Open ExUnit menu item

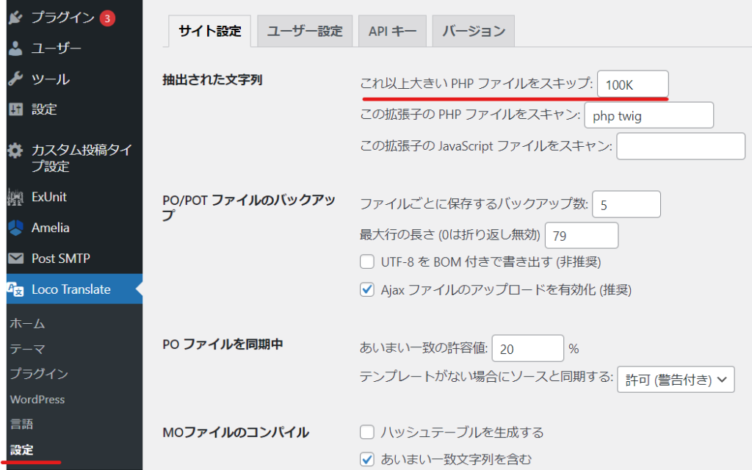coord(49,197)
